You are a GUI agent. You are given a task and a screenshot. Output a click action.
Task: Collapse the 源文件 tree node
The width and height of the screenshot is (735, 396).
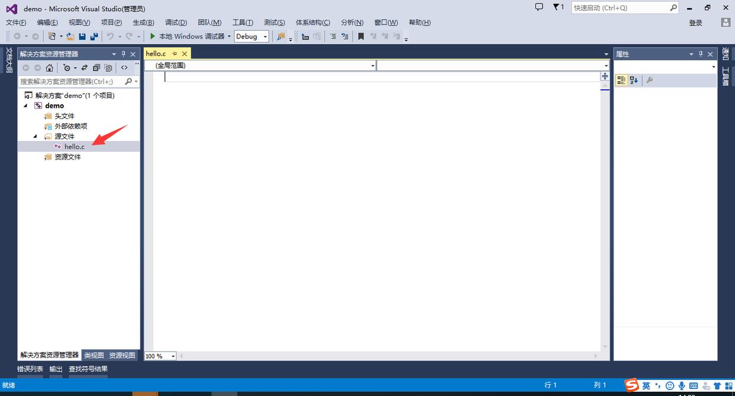coord(35,136)
